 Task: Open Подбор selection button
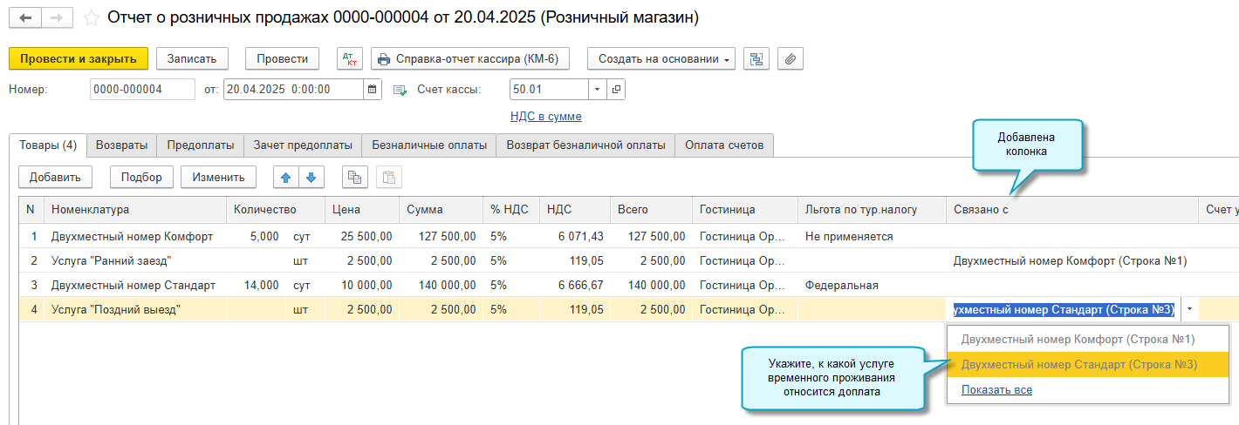point(141,177)
